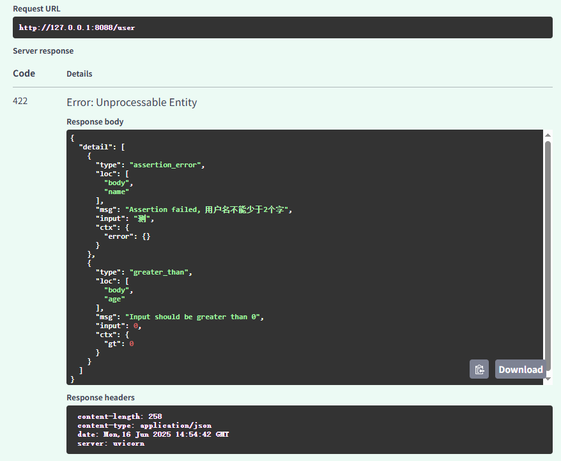Click the Response headers label

click(x=100, y=398)
